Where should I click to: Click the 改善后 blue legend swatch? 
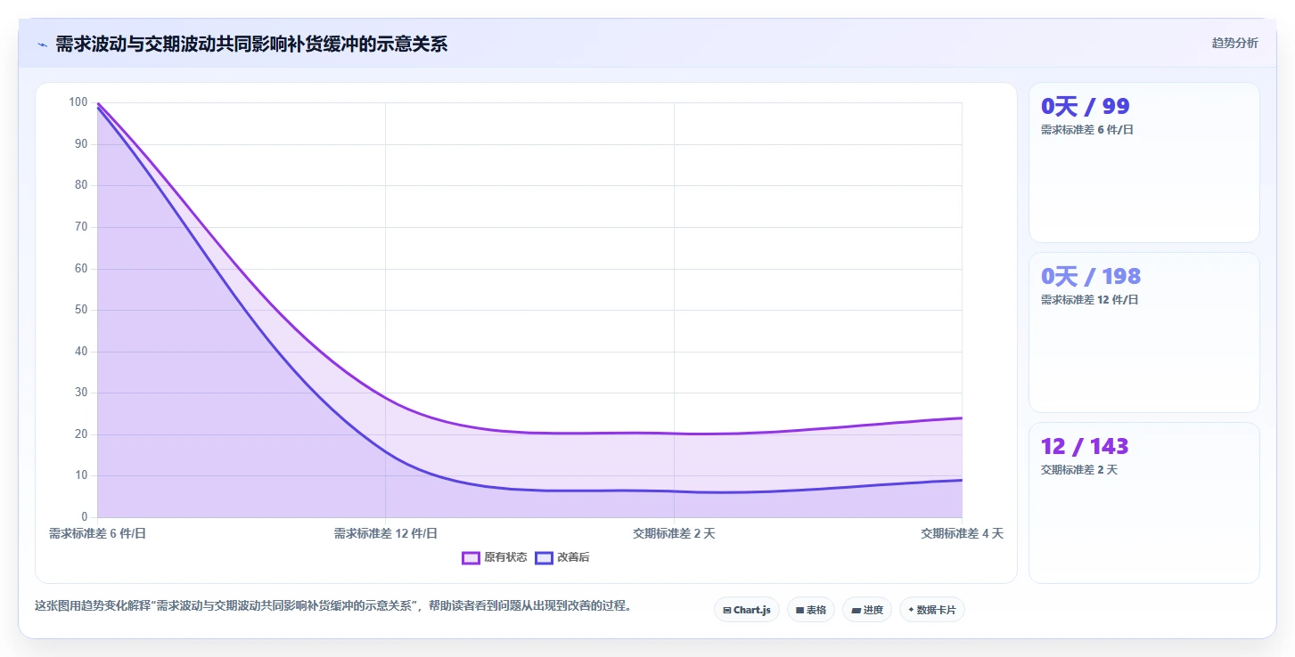point(544,557)
